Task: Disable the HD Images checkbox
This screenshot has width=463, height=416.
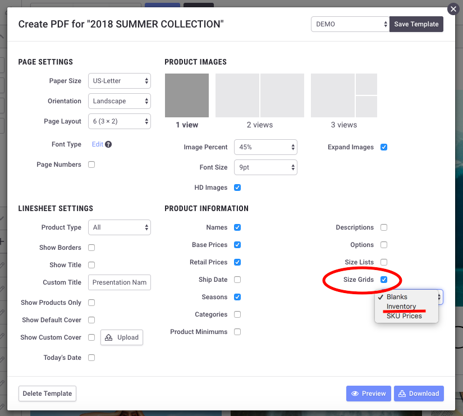Action: 237,188
